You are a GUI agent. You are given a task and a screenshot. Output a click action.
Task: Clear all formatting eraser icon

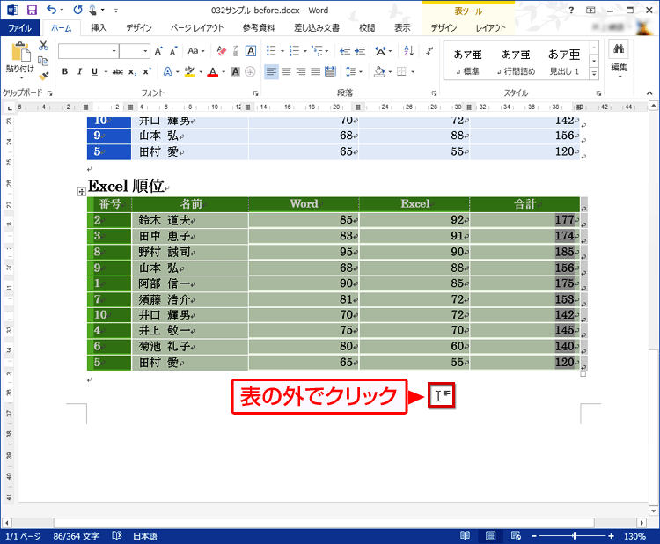222,51
